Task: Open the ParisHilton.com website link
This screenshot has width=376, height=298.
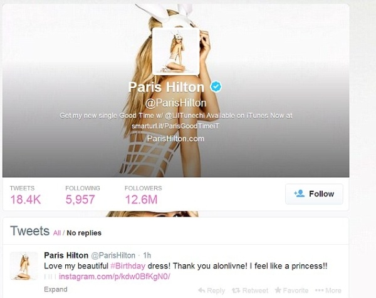Action: pos(175,138)
